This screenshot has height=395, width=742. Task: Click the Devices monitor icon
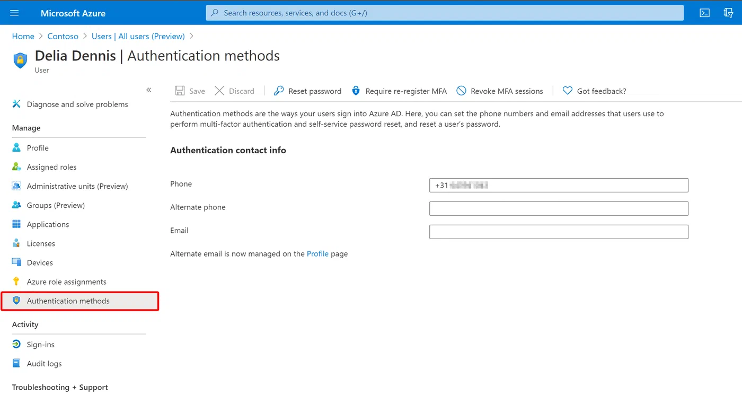pos(16,262)
